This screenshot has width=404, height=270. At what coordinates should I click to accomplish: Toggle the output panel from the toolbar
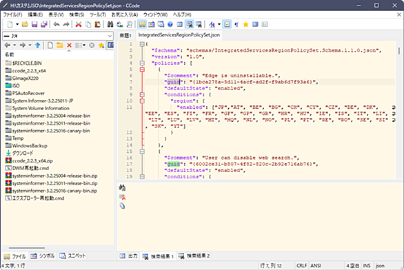pos(180,25)
